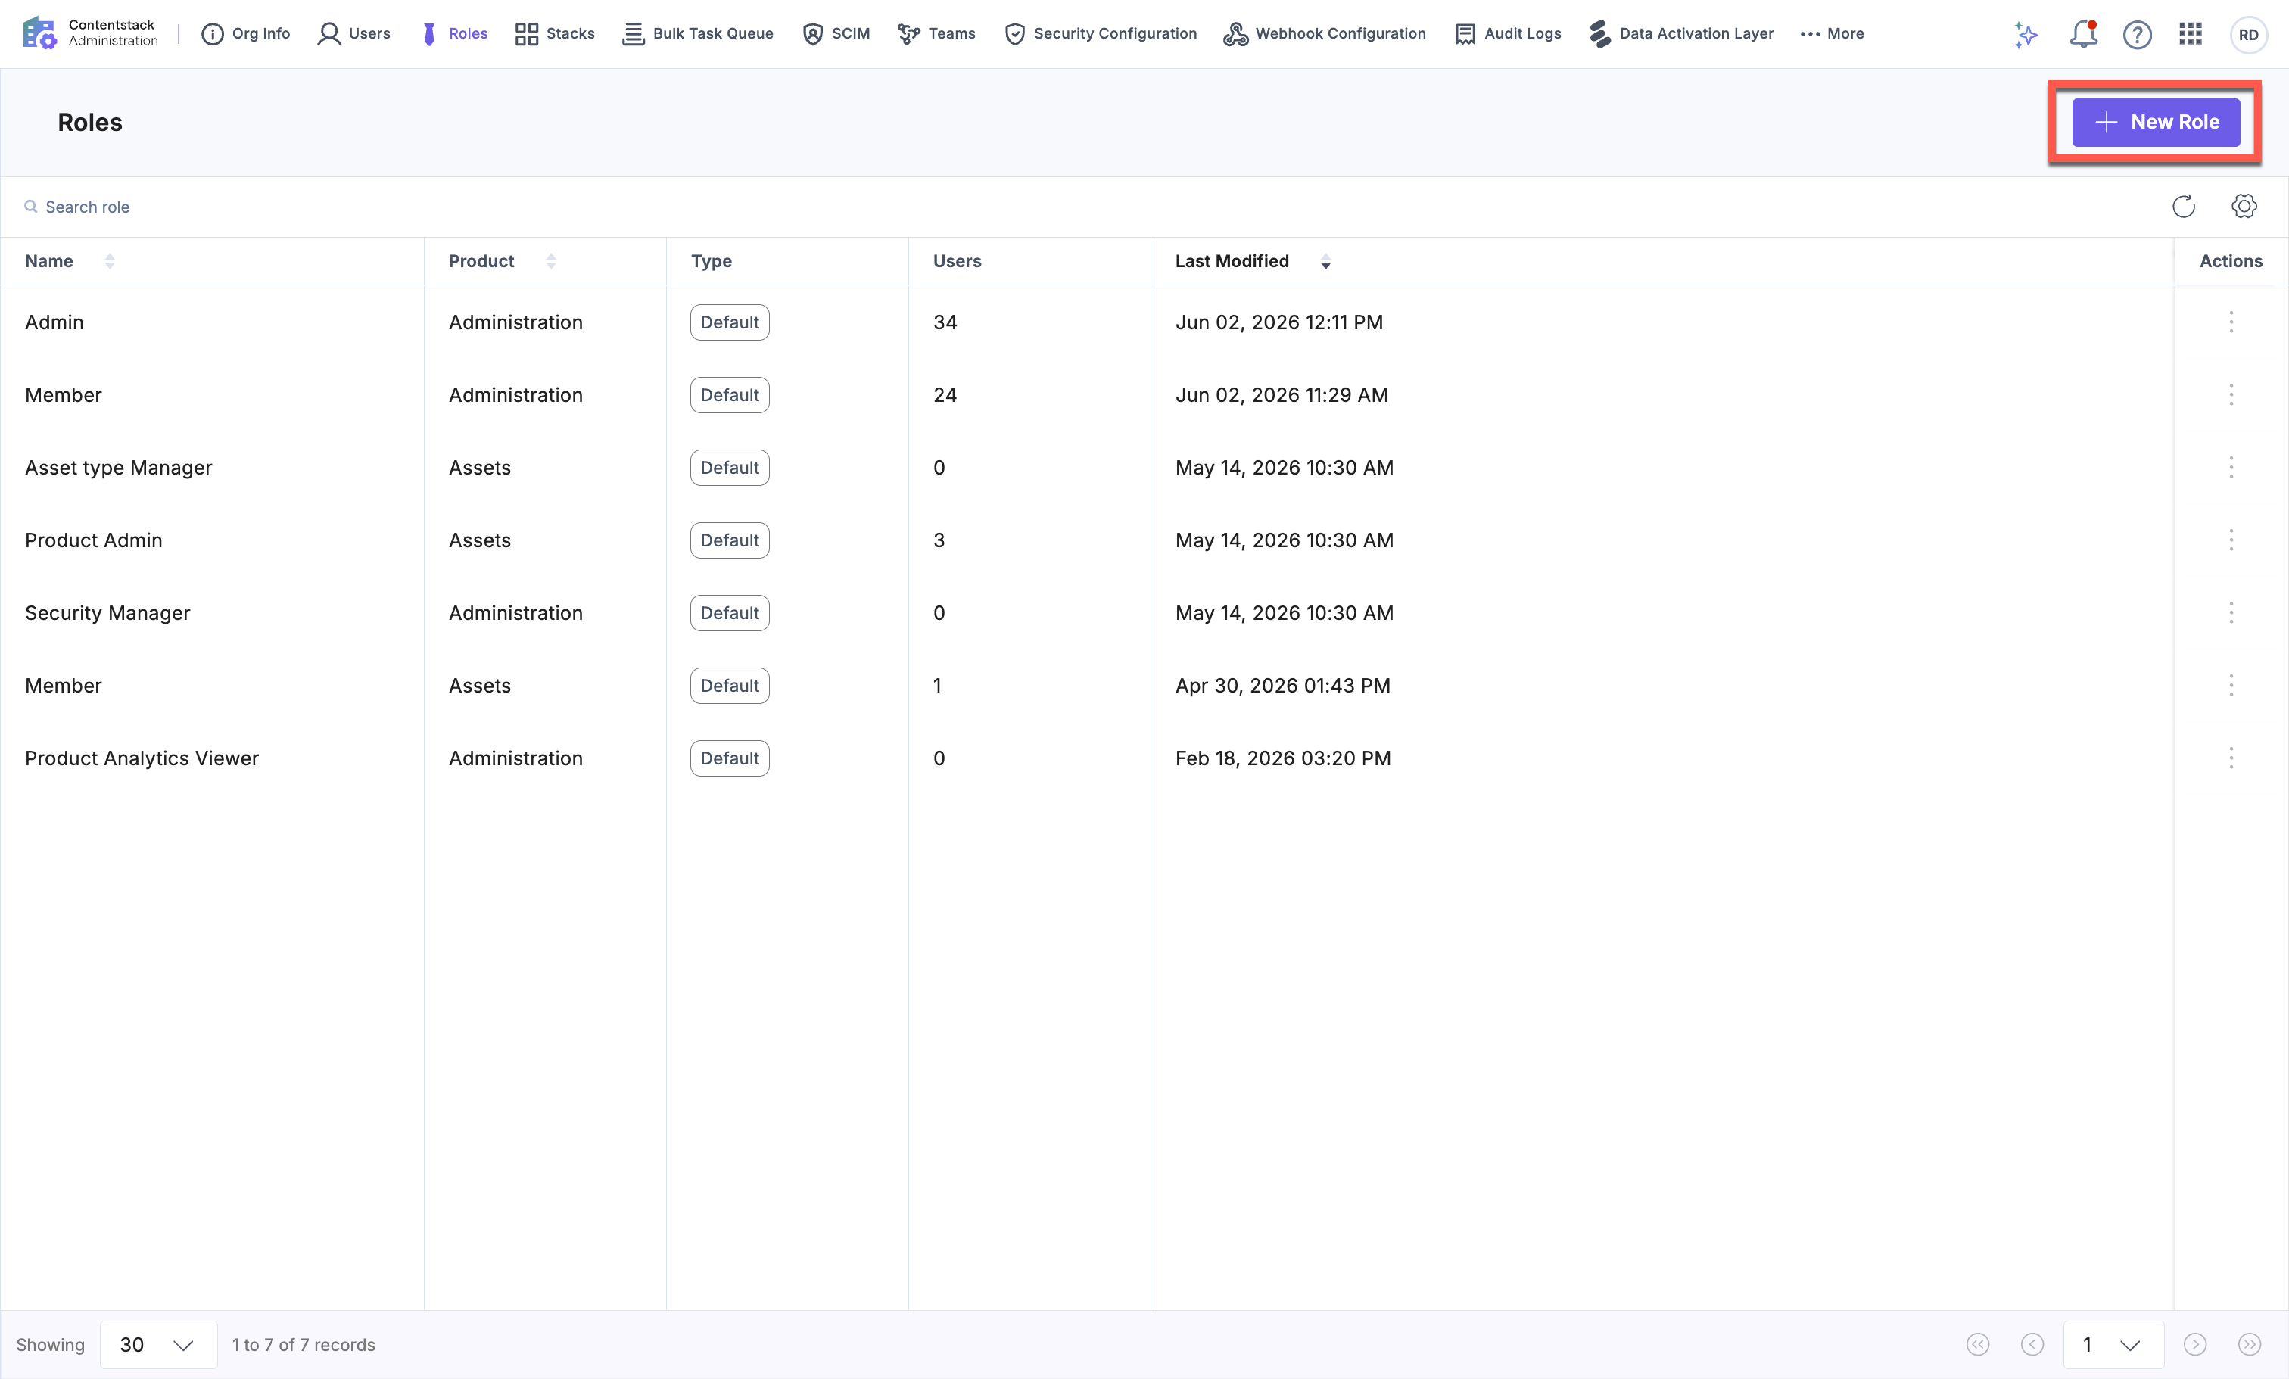Click the Users column header
The width and height of the screenshot is (2289, 1379).
click(957, 261)
